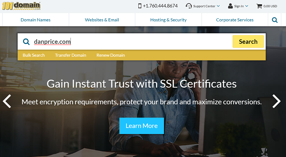This screenshot has width=286, height=157.
Task: Click the 101domain logo
Action: [x=21, y=6]
